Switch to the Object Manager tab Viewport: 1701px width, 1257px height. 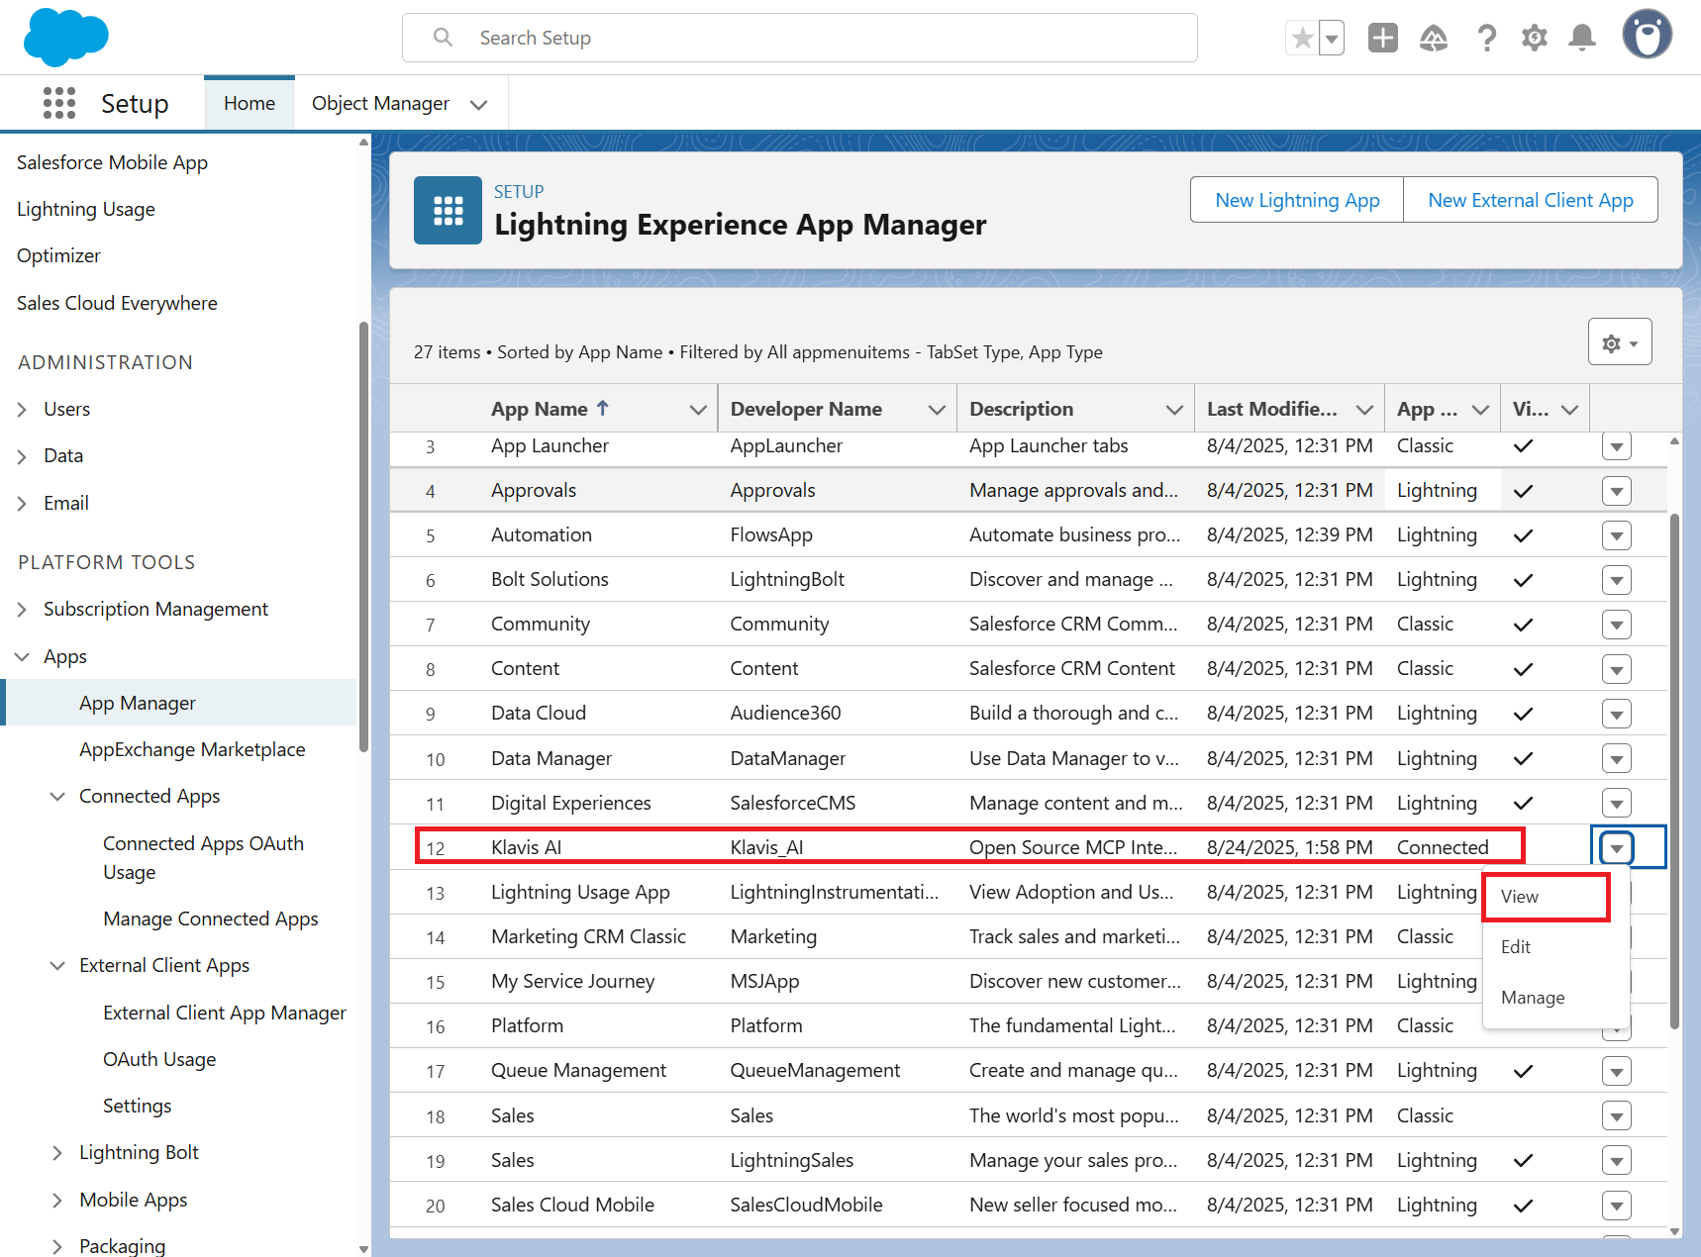tap(380, 104)
